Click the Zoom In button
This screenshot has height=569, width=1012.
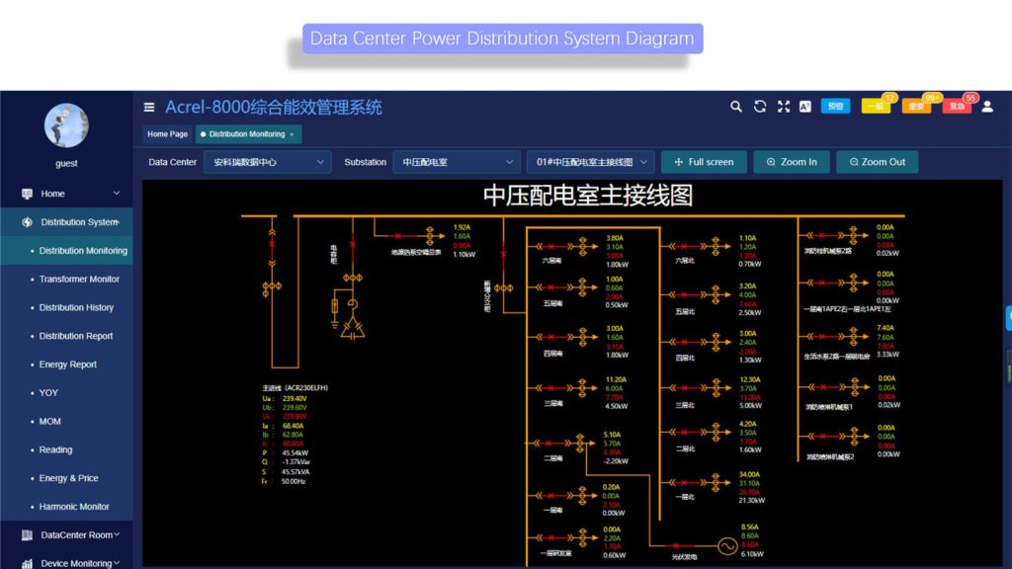pos(791,161)
